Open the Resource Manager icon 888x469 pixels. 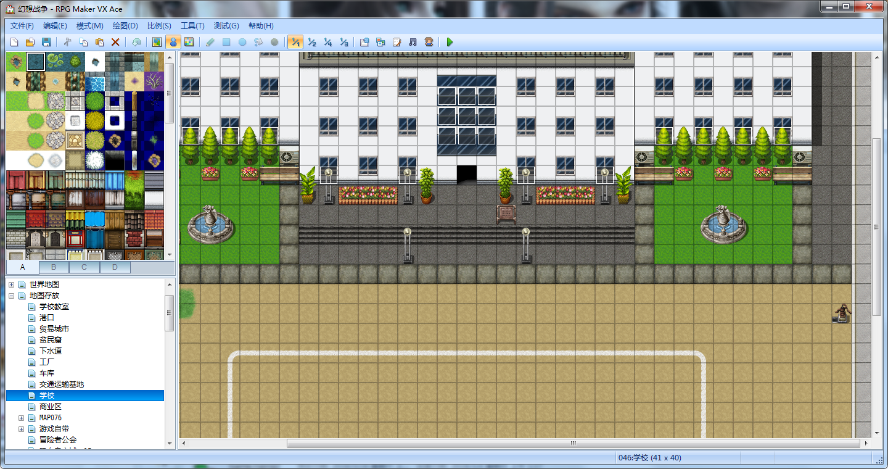pyautogui.click(x=380, y=42)
